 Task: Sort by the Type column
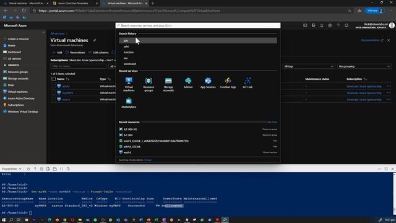click(105, 79)
